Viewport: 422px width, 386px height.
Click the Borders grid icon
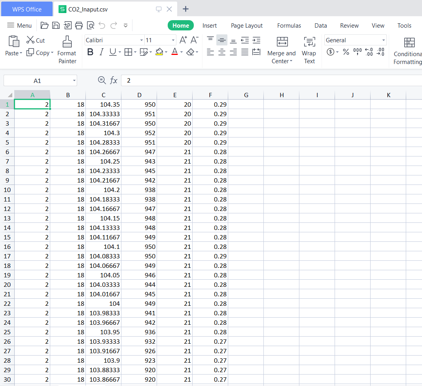pyautogui.click(x=129, y=52)
